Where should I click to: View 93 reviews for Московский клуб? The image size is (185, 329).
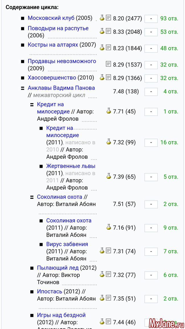coord(169,19)
